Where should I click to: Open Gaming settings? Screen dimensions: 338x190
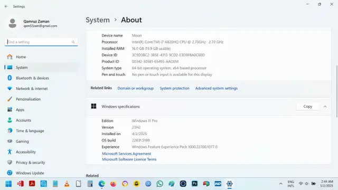click(41, 141)
